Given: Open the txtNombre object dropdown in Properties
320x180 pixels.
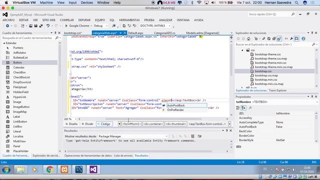Looking at the screenshot, I should coord(316,102).
